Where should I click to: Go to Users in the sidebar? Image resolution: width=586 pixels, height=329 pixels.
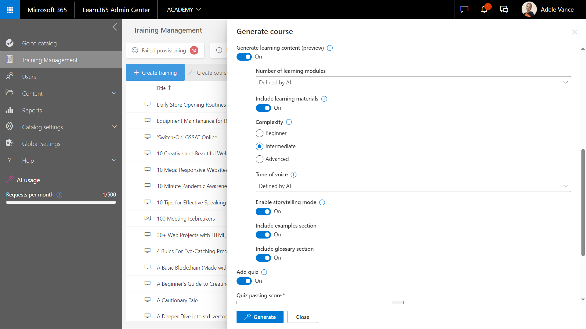pos(29,77)
